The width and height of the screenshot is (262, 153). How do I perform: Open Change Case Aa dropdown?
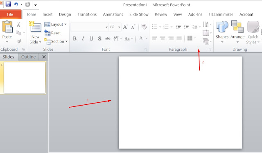pos(129,38)
